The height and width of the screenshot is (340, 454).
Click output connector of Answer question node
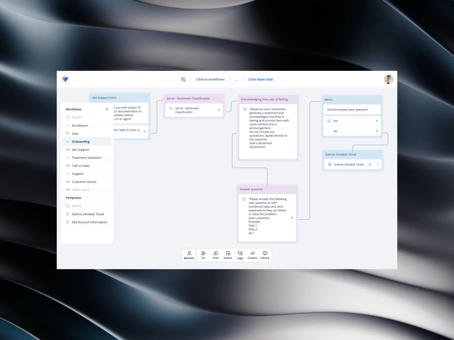pos(292,218)
